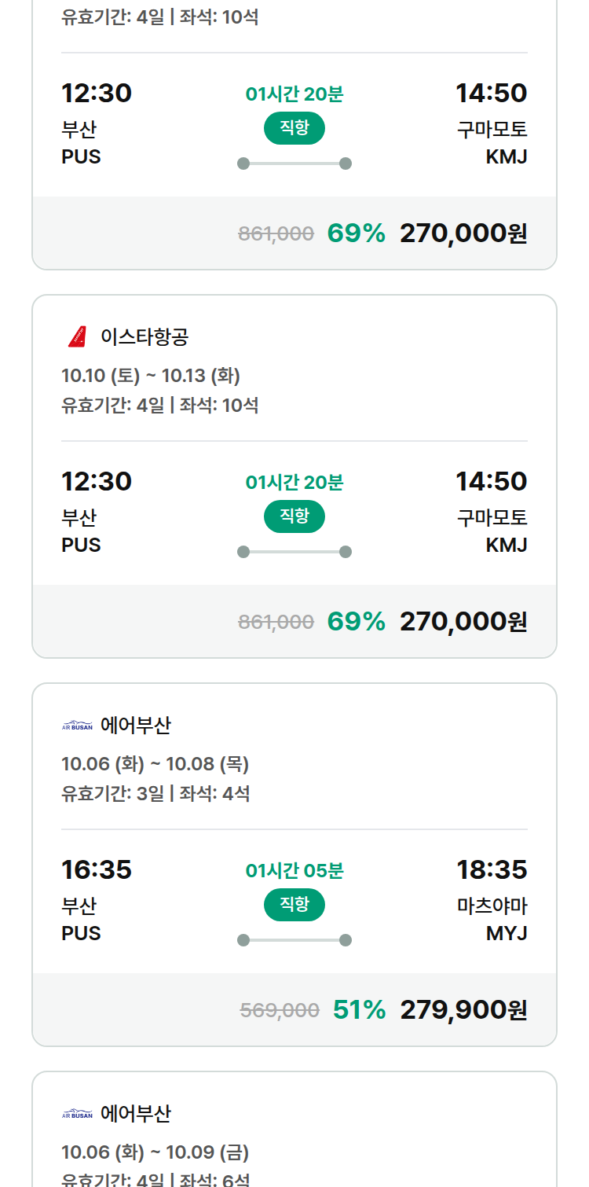The image size is (589, 1187).
Task: Open the 에어부산 flight dated 10.06 (화) ~ 10.08 (목)
Action: pyautogui.click(x=294, y=865)
